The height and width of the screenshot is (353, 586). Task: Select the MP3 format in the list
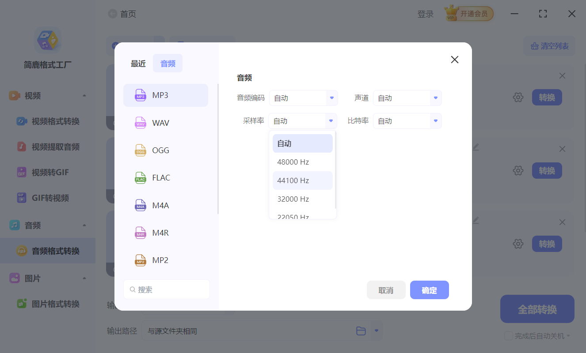pos(166,95)
